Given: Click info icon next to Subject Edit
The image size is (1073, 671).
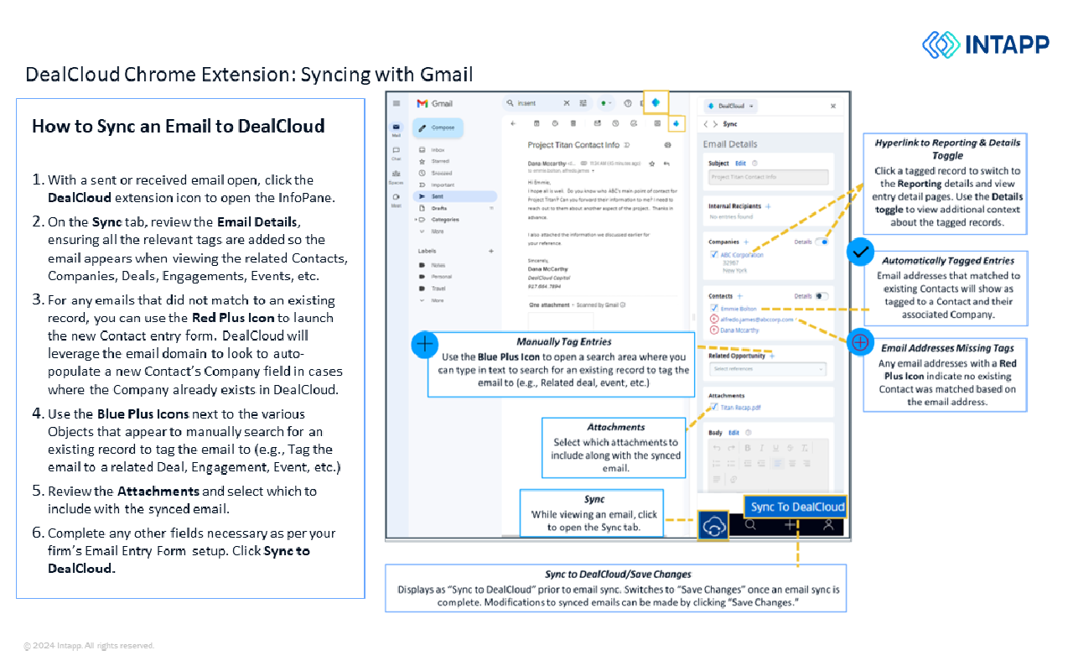Looking at the screenshot, I should click(x=755, y=163).
